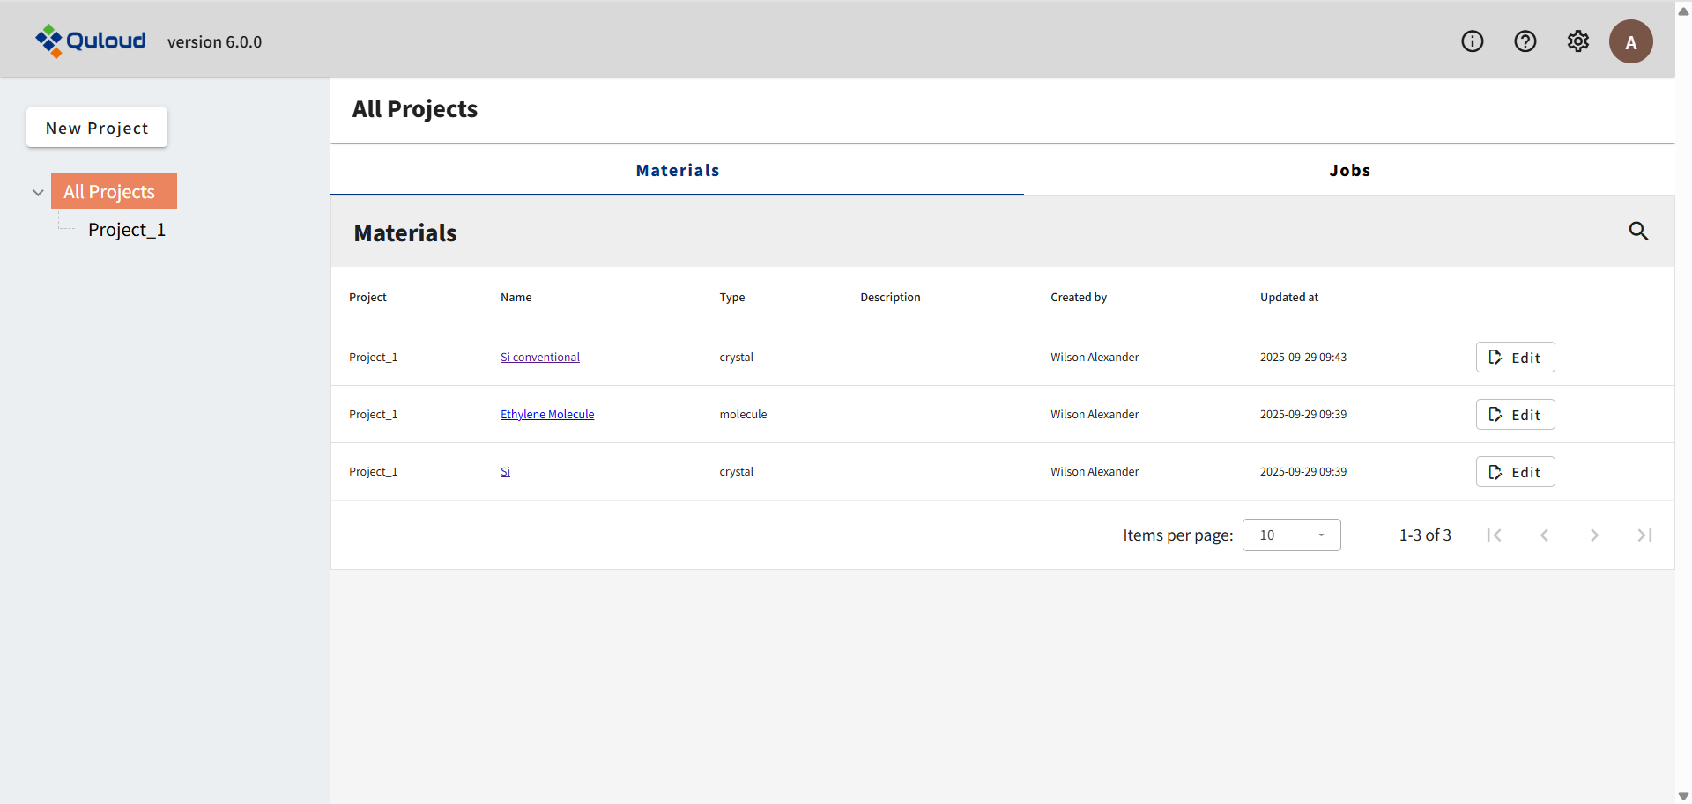Open the Ethylene Molecule material link

tap(547, 414)
